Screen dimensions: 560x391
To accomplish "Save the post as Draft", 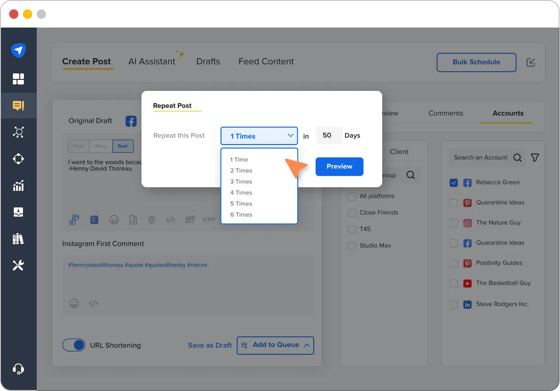I will [x=209, y=345].
